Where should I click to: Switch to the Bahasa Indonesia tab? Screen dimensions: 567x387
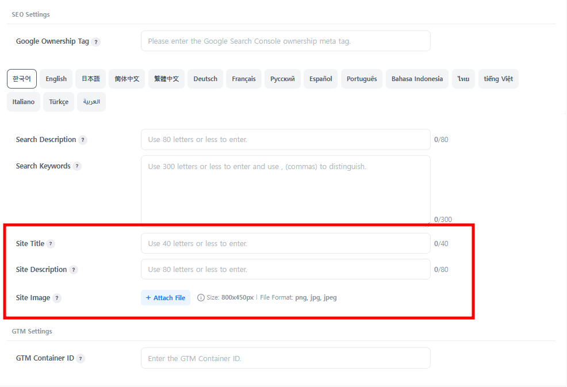tap(417, 79)
